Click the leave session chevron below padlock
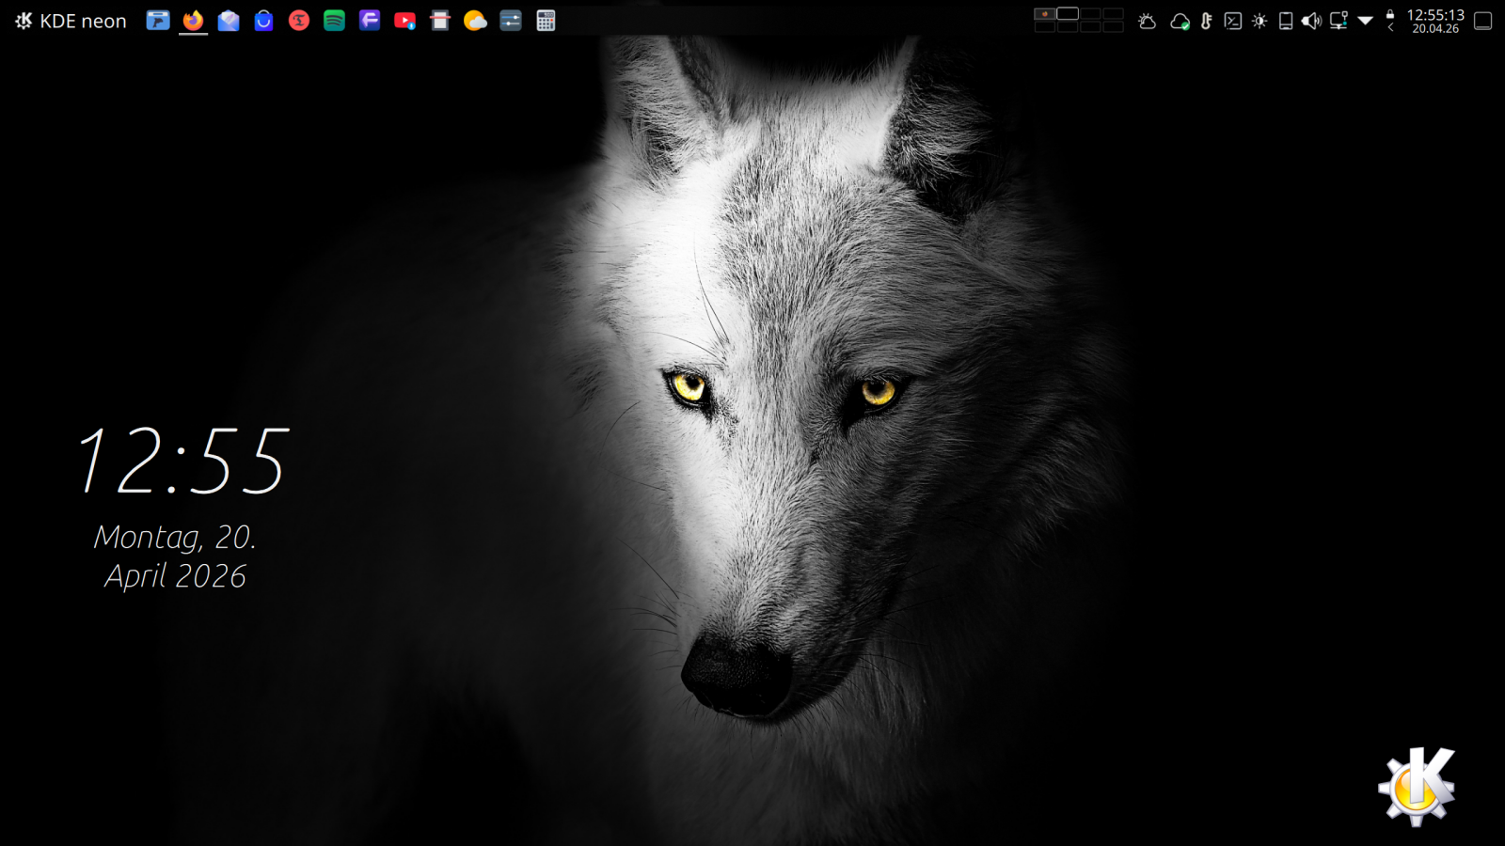This screenshot has height=846, width=1505. coord(1390,27)
